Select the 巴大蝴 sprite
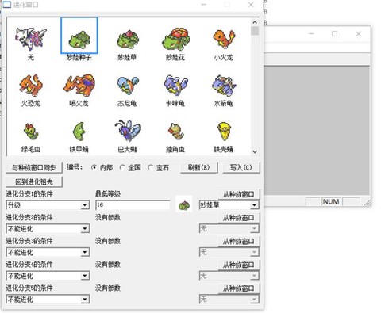The width and height of the screenshot is (381, 313). coord(127,132)
